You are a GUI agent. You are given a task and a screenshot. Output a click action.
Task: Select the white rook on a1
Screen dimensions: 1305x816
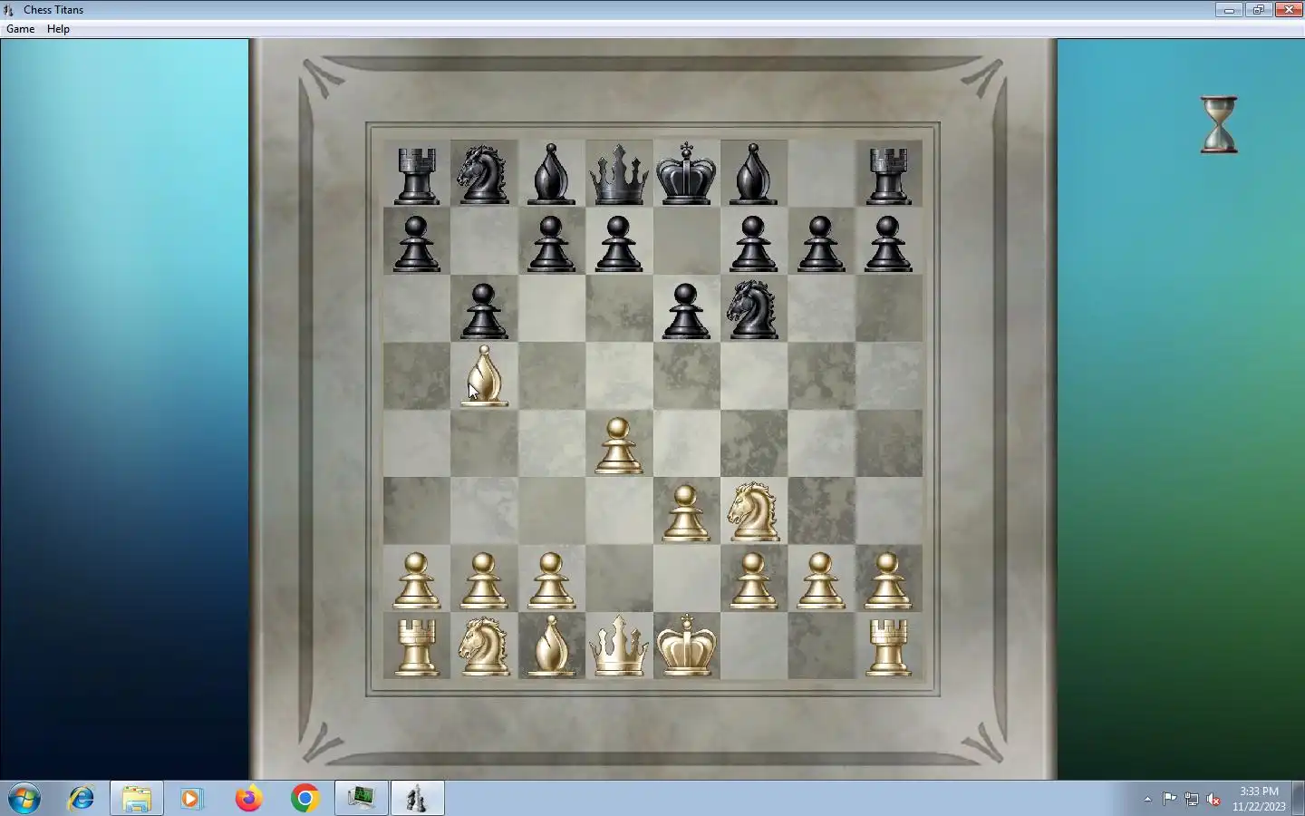click(x=417, y=647)
